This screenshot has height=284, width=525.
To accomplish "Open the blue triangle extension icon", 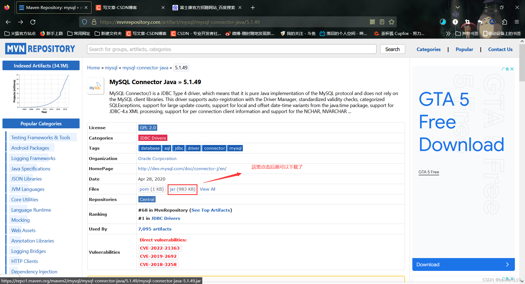I will click(492, 22).
